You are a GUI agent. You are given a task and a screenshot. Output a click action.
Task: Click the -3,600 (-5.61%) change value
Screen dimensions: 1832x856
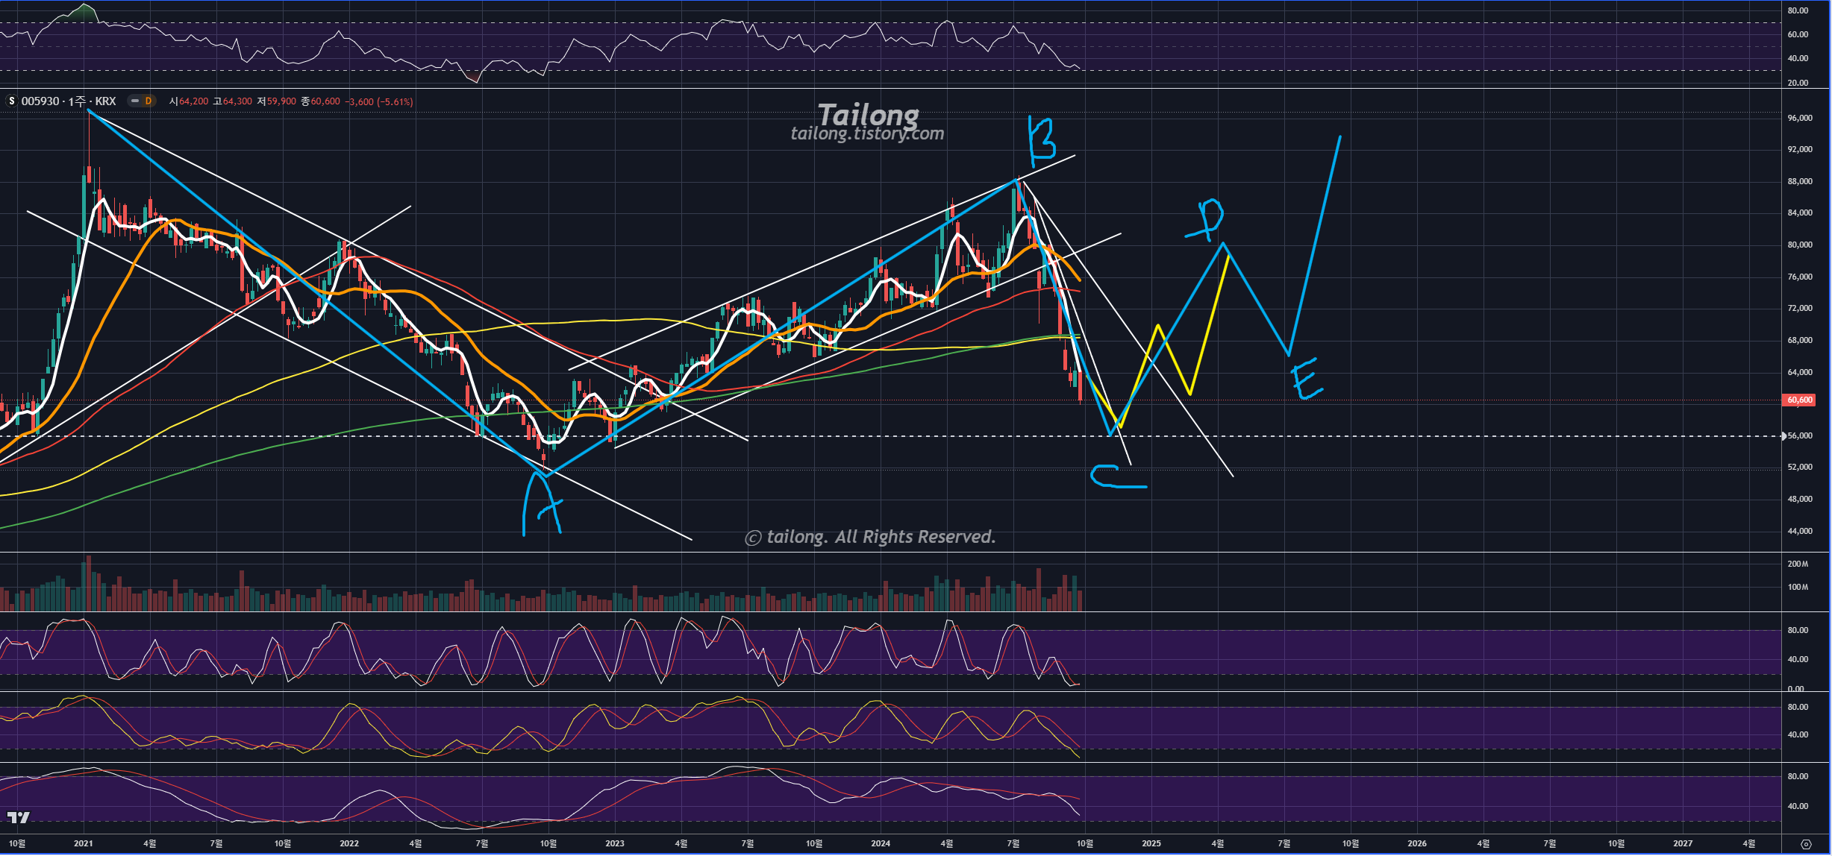pos(379,101)
